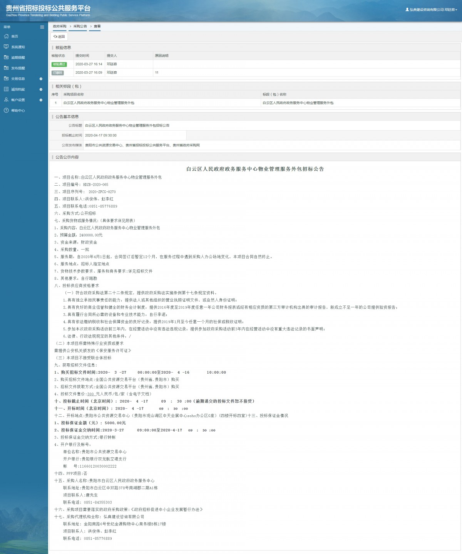
Task: Click the 系统通知 monitor icon
Action: point(6,47)
